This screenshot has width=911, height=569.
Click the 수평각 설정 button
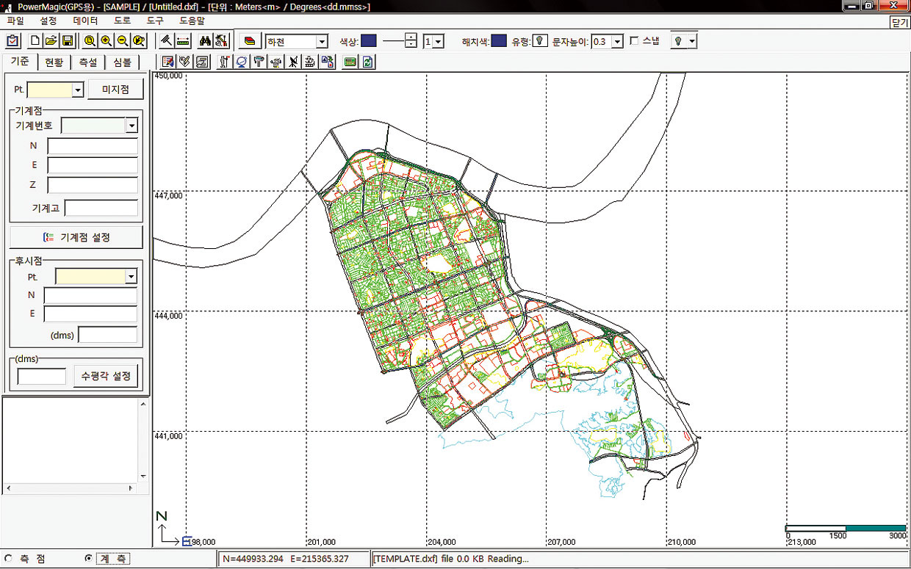[x=106, y=376]
